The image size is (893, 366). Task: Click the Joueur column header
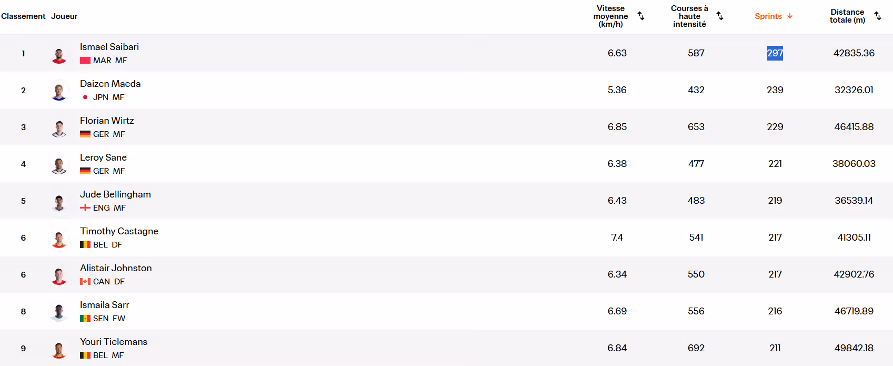tap(64, 16)
